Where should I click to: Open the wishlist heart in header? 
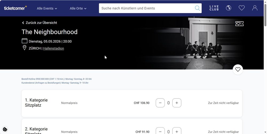coord(242,8)
